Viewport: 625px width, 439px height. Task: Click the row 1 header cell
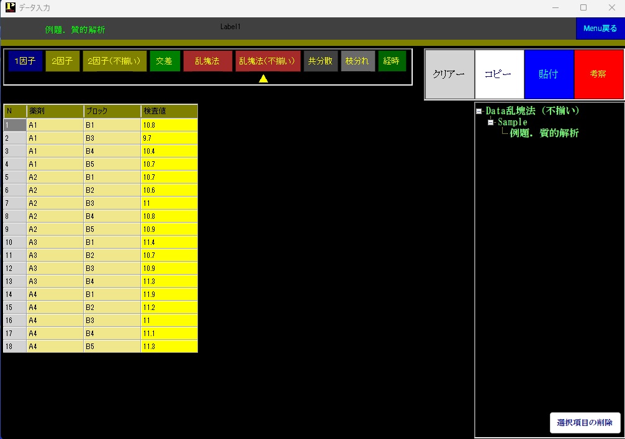[15, 125]
